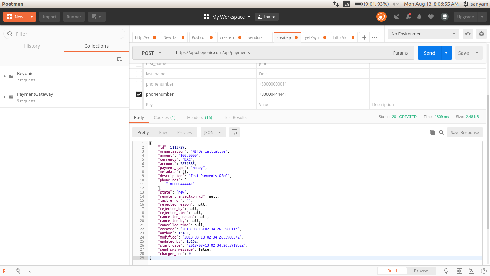The width and height of the screenshot is (490, 276).
Task: Click the blue Send button
Action: click(x=429, y=53)
